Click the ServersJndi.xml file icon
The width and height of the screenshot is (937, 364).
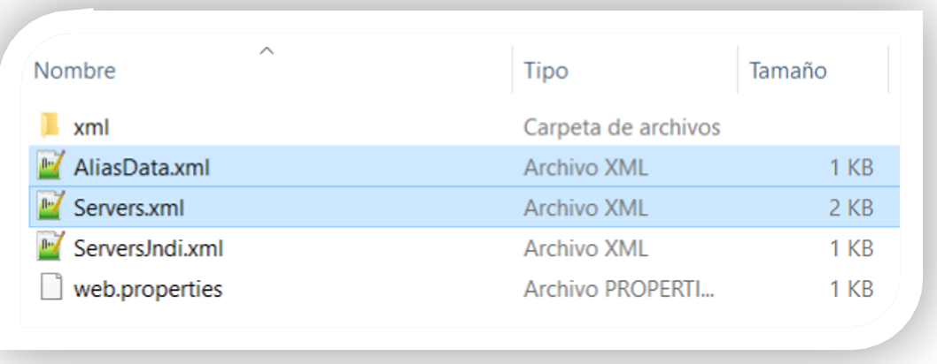[x=50, y=247]
